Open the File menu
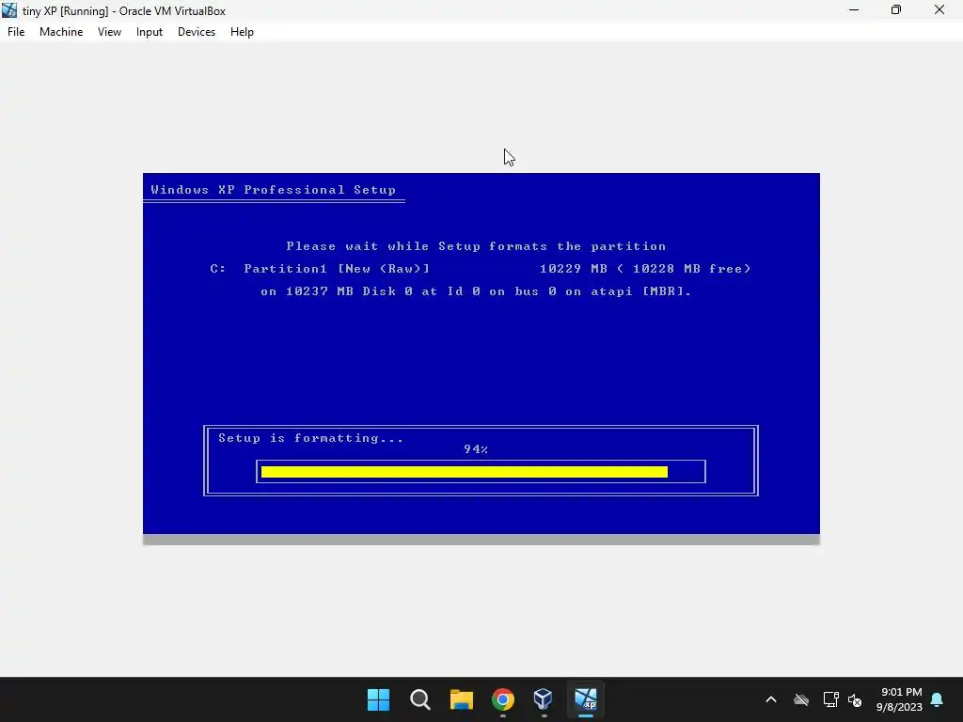The width and height of the screenshot is (963, 722). (x=16, y=32)
